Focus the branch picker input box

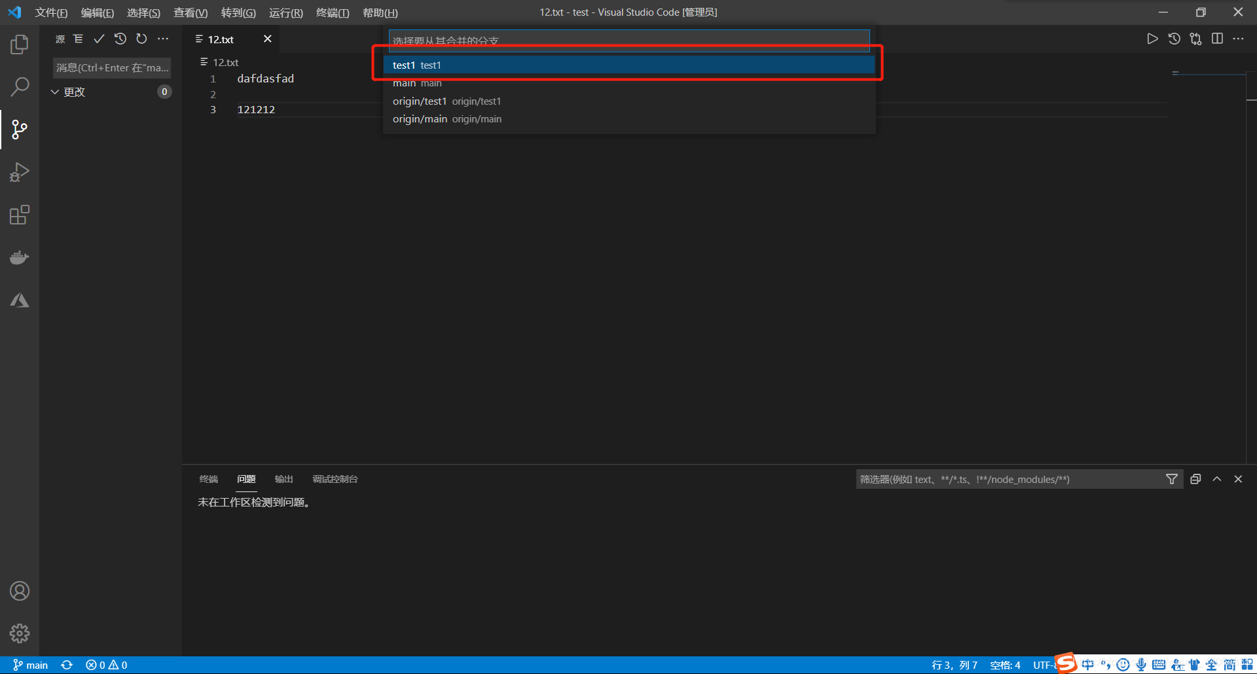pos(629,41)
